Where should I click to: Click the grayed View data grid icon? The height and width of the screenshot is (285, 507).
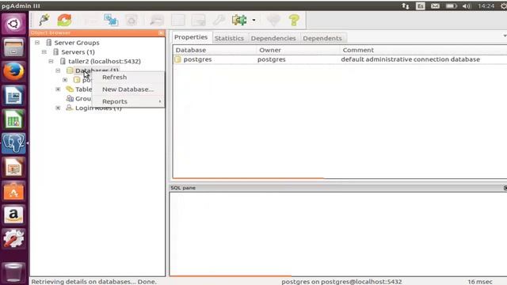(x=177, y=21)
